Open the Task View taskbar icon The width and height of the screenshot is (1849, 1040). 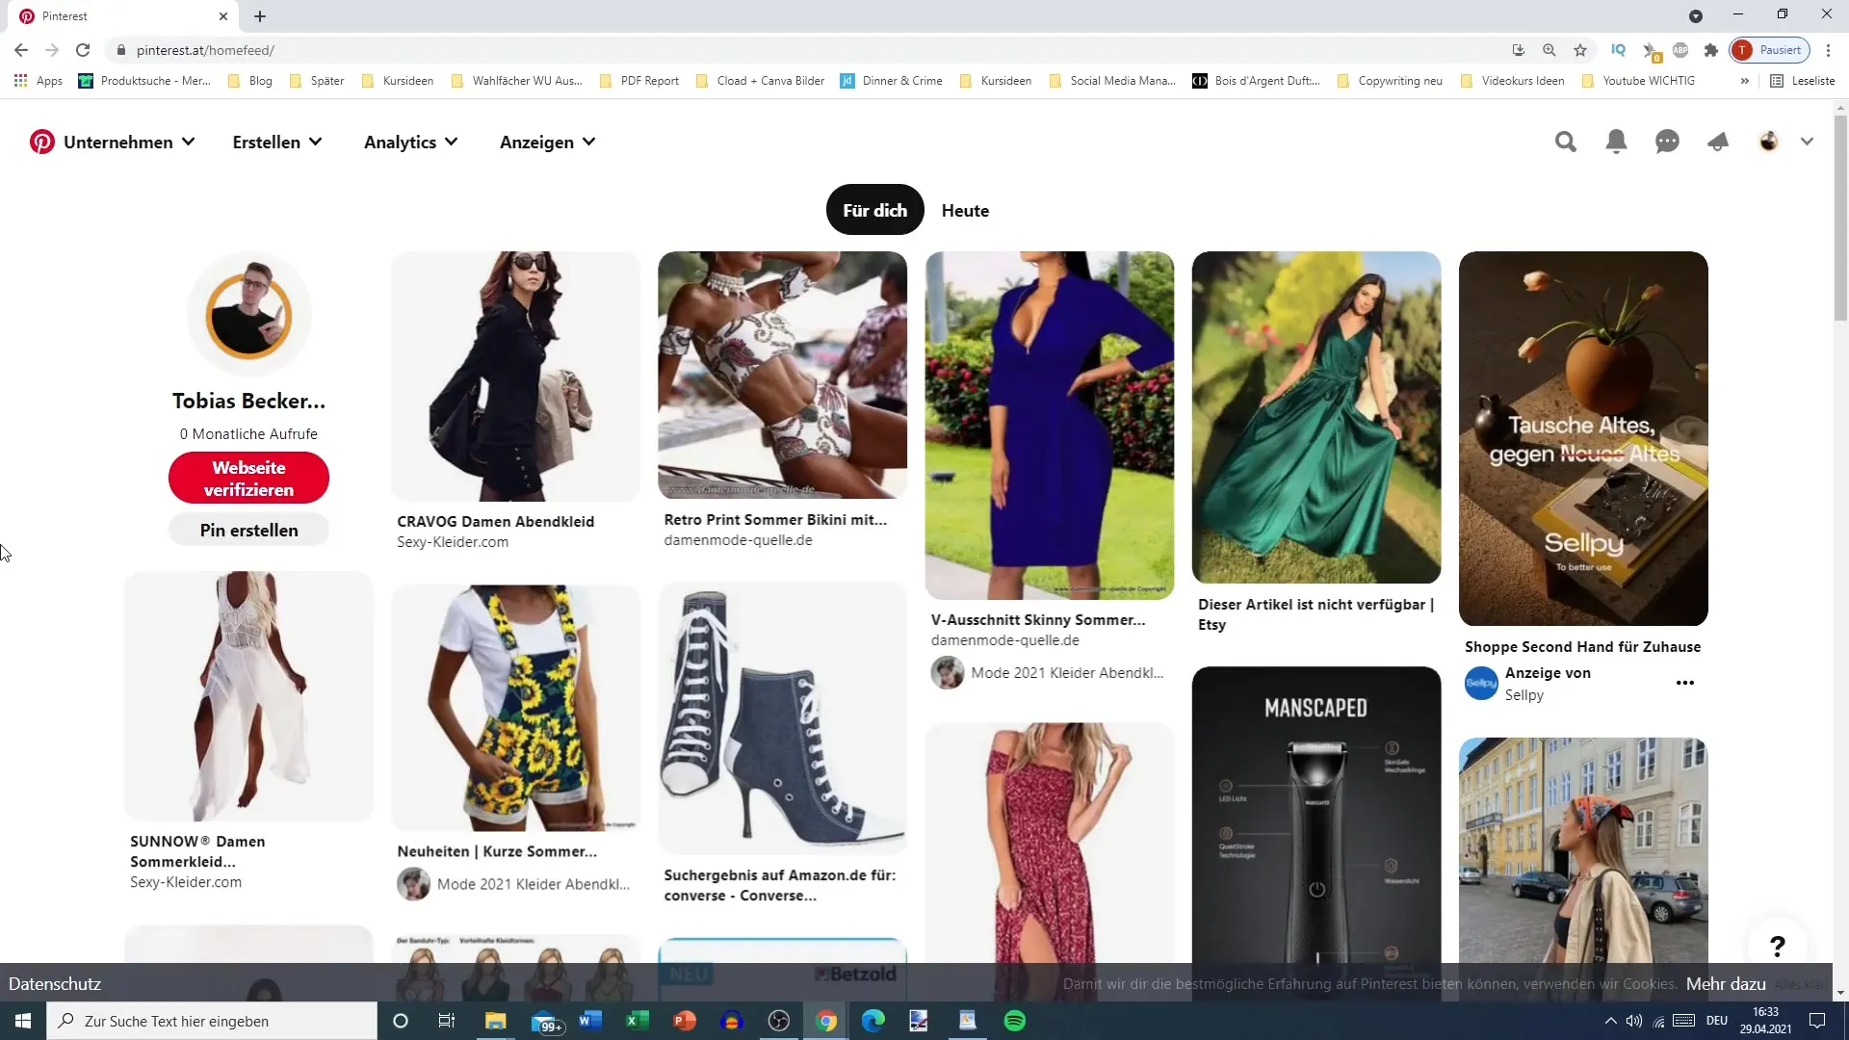(x=447, y=1021)
